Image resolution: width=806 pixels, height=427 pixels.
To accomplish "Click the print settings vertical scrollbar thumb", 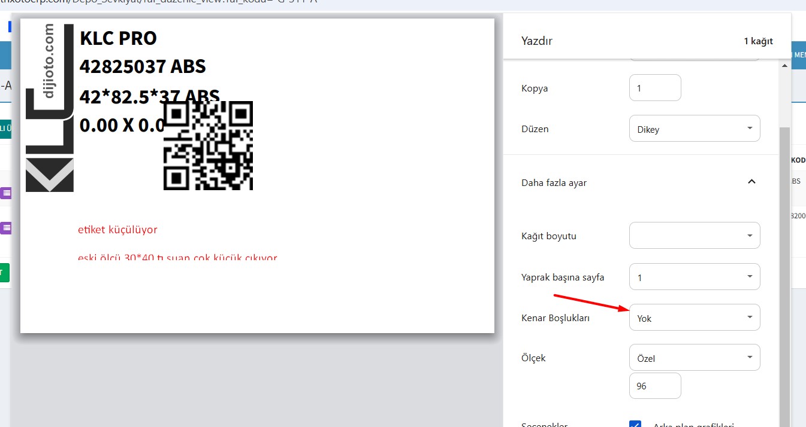I will (x=785, y=269).
